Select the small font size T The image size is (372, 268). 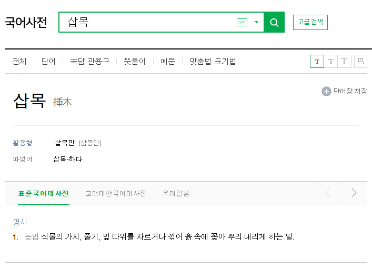tap(317, 62)
